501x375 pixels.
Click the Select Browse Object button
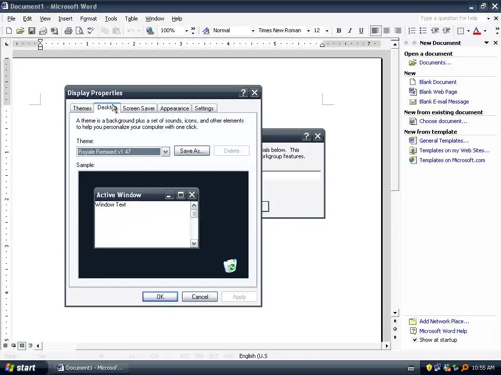click(395, 329)
